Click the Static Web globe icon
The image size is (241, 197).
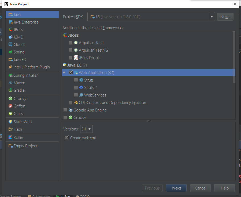[x=10, y=122]
